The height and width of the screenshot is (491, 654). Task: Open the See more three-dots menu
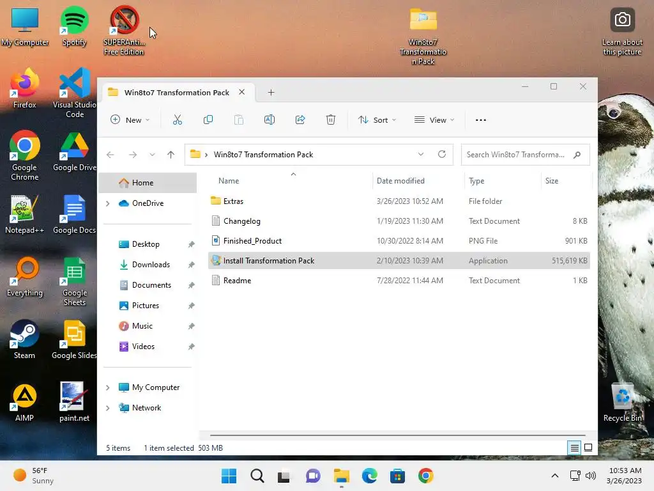480,120
